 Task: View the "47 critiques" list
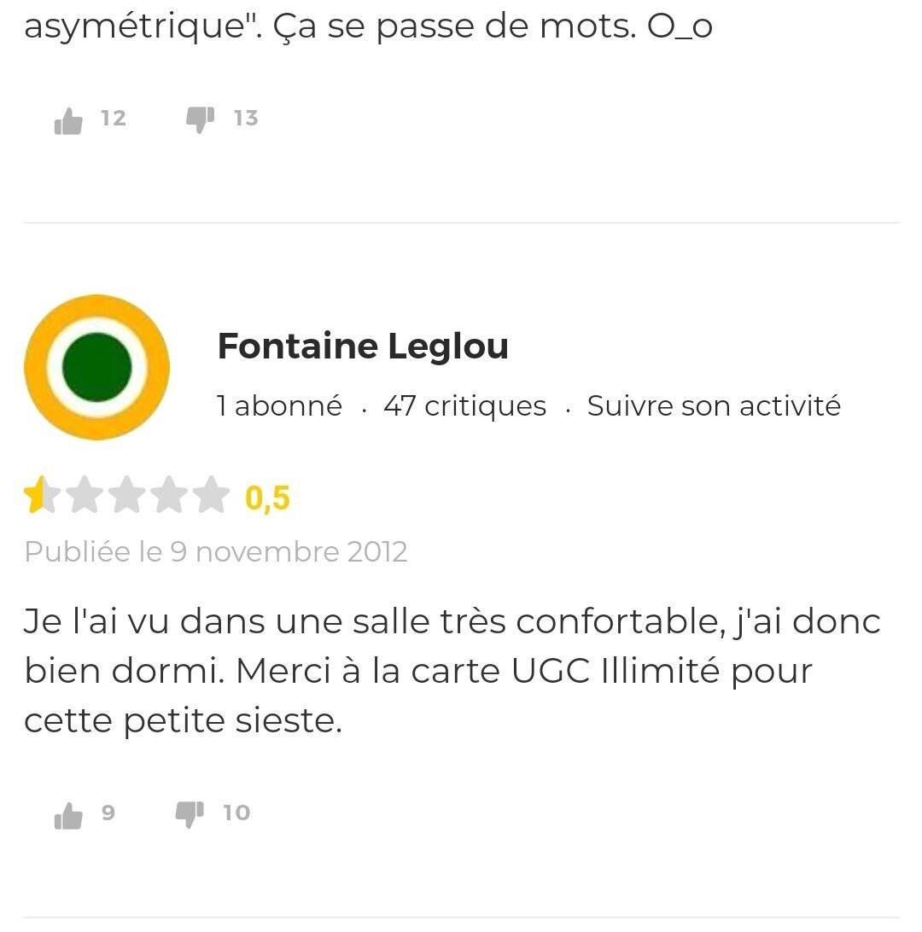[x=464, y=406]
